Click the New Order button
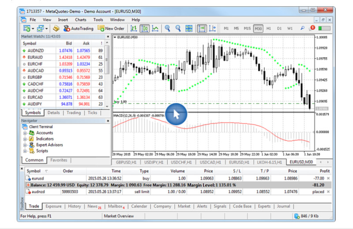Image resolution: width=353 pixels, height=229 pixels. pyautogui.click(x=111, y=29)
